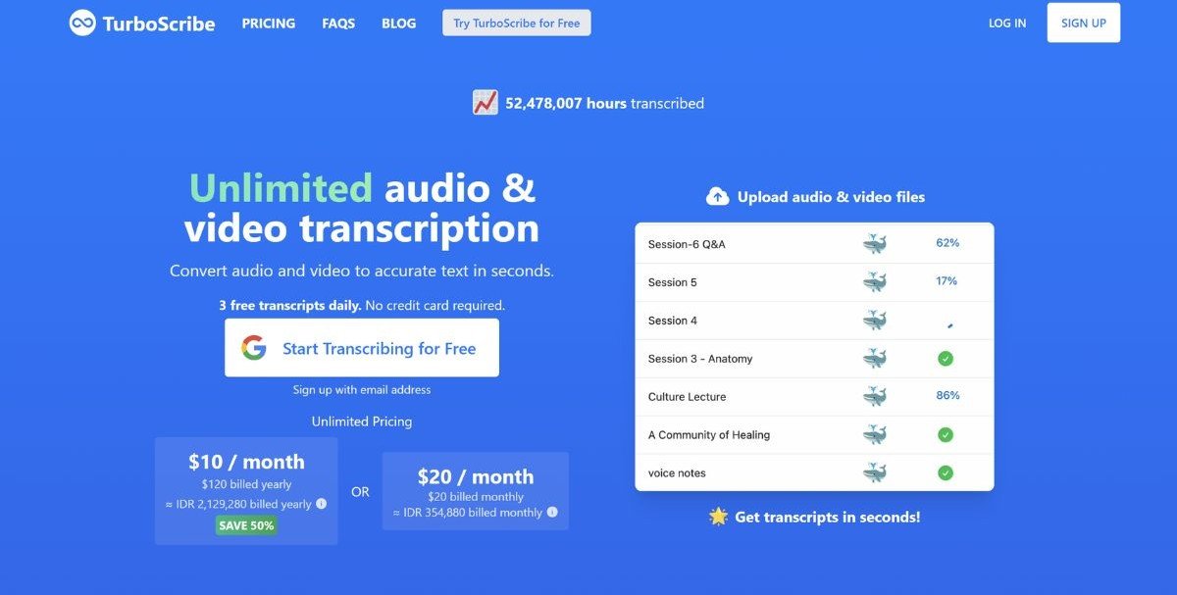1177x595 pixels.
Task: Select the $10 / month yearly plan
Action: [x=246, y=490]
